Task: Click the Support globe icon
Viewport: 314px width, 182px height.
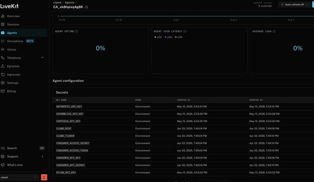Action: [x=3, y=157]
